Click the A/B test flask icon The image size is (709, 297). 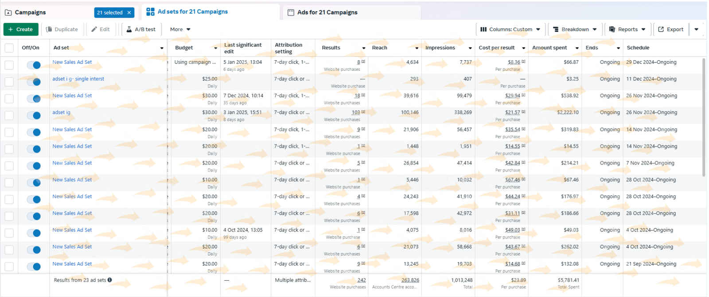pyautogui.click(x=129, y=29)
